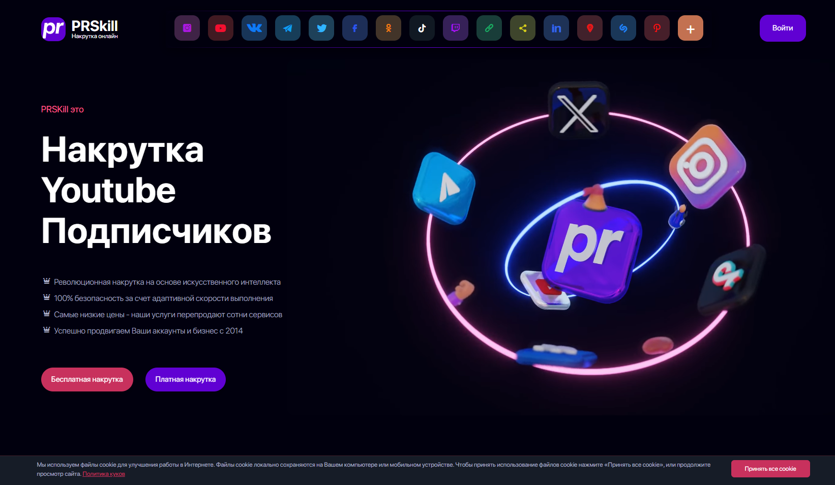The image size is (835, 485).
Task: Select the Telegram paper-plane icon
Action: click(288, 28)
